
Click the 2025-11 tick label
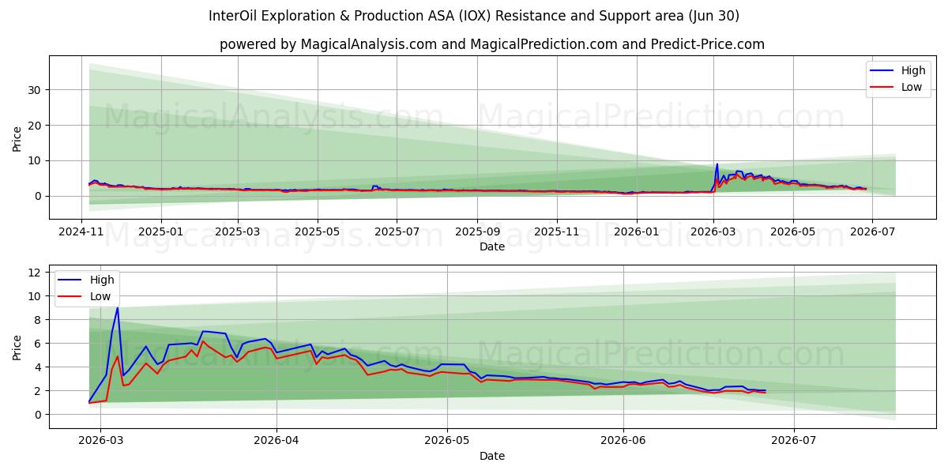coord(556,231)
